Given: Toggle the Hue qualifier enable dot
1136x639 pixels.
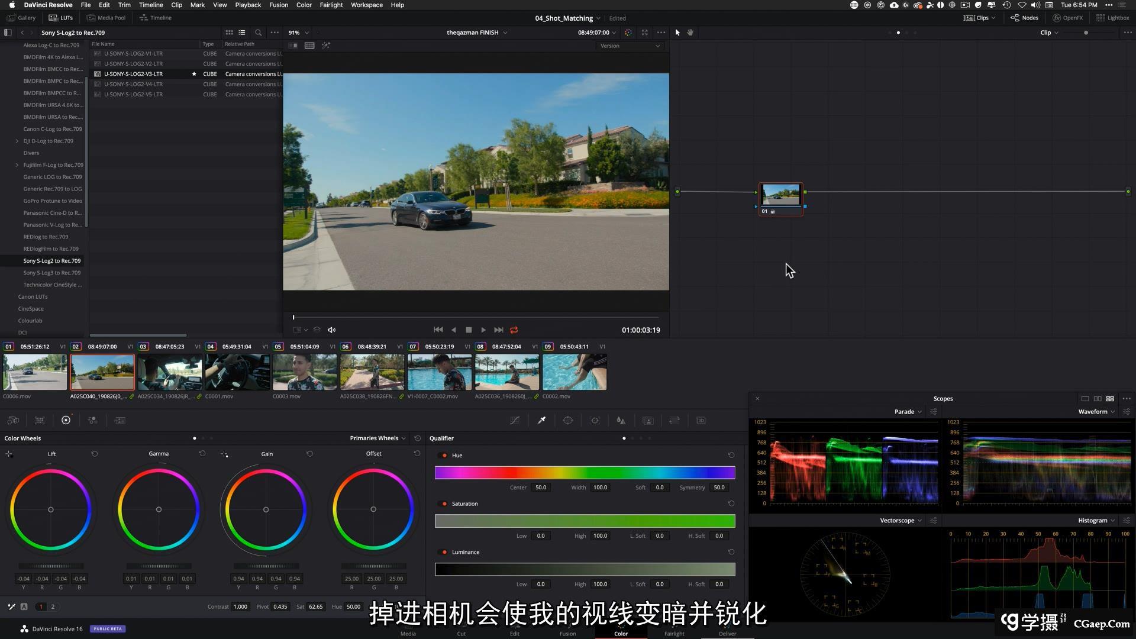Looking at the screenshot, I should coord(444,456).
